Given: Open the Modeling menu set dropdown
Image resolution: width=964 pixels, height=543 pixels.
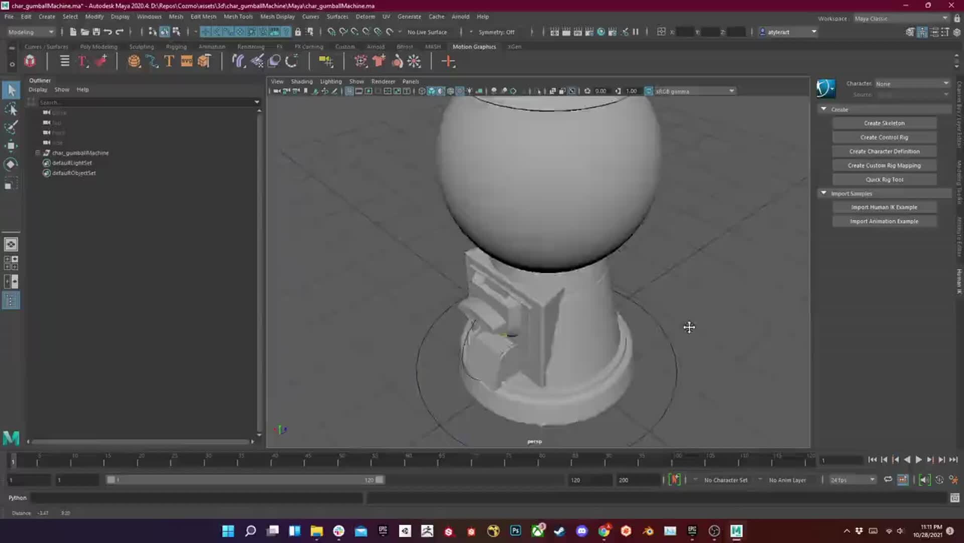Looking at the screenshot, I should pyautogui.click(x=30, y=32).
